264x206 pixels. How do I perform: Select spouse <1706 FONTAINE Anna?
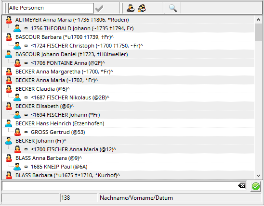(x=68, y=63)
